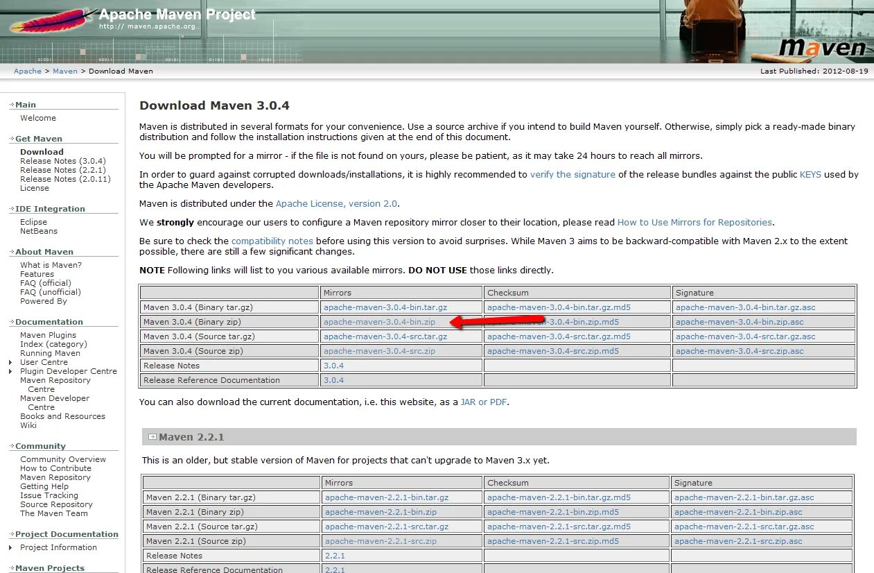Download documentation as JAR link
Screen dimensions: 874x573
(468, 402)
